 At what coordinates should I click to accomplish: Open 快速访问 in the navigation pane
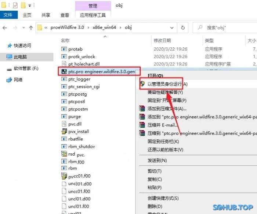coord(22,46)
